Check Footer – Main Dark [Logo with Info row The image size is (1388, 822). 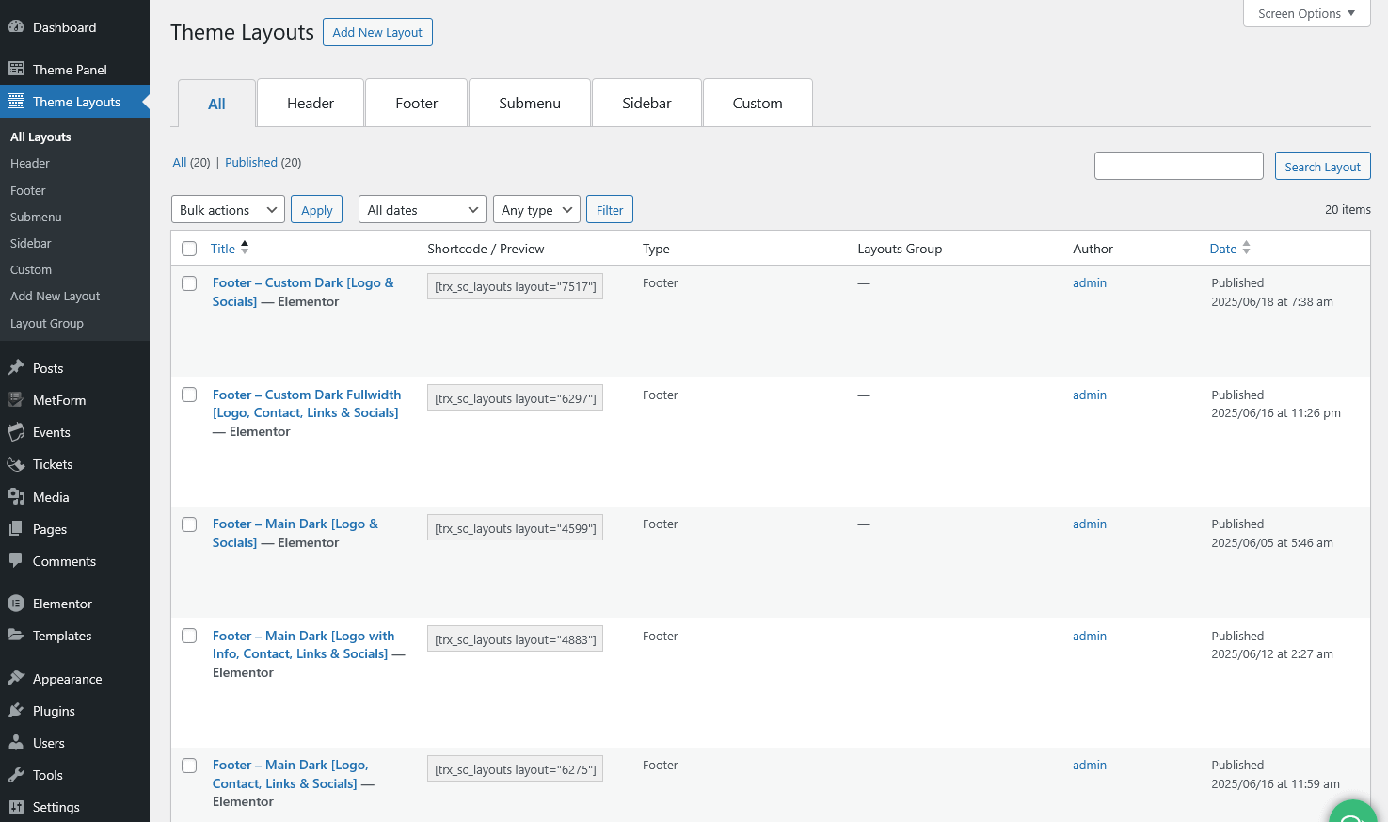[189, 636]
